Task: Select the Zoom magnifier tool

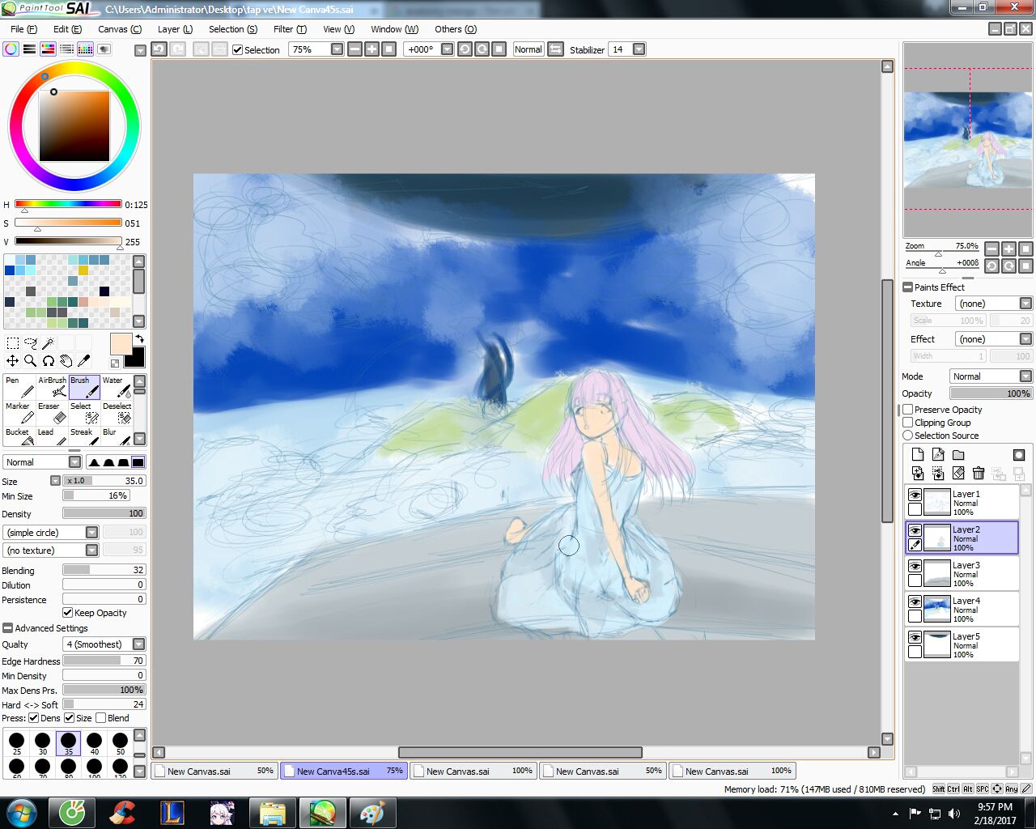Action: click(30, 360)
